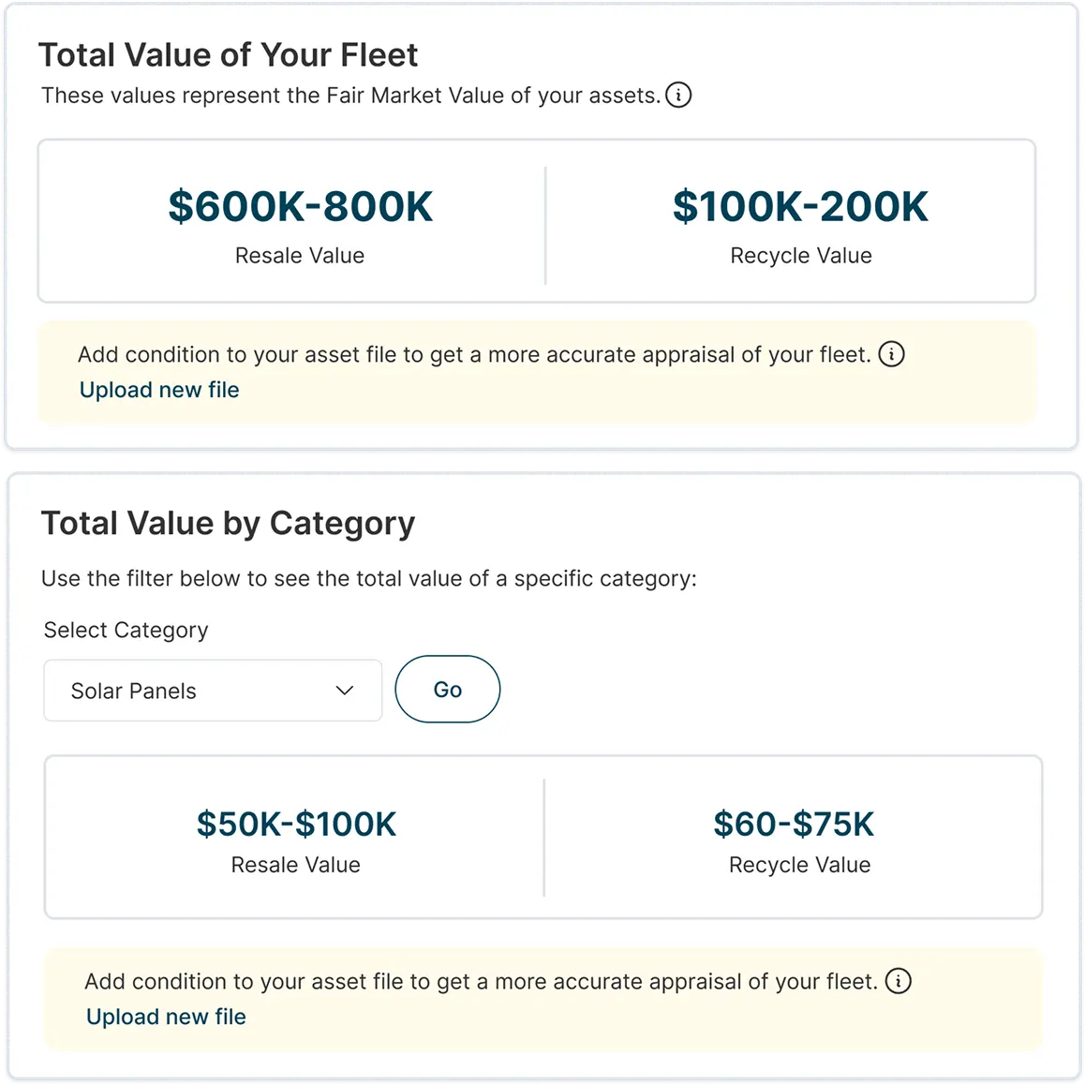Open info icon in the fleet appraisal banner

891,354
